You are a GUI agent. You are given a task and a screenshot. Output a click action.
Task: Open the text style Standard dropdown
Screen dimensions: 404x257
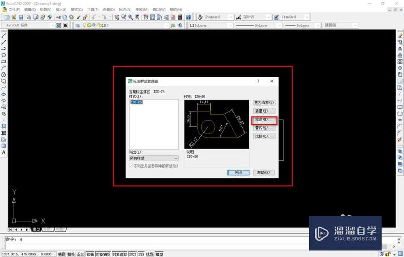click(x=231, y=17)
